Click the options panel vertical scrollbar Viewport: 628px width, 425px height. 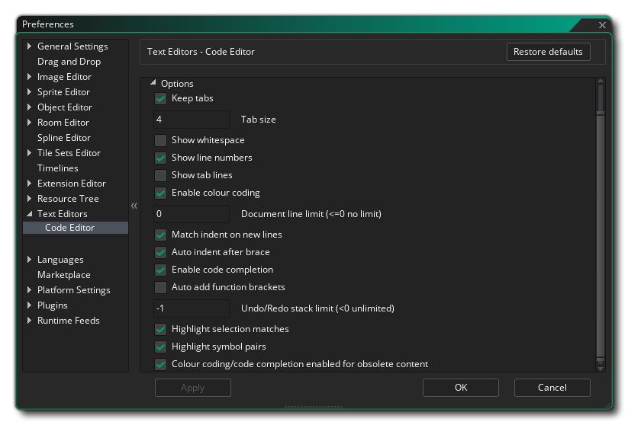tap(601, 228)
